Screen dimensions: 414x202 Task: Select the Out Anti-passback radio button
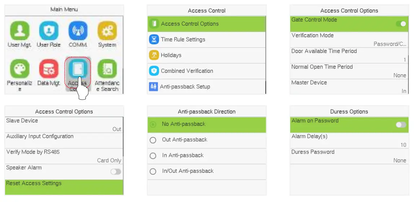pyautogui.click(x=153, y=140)
